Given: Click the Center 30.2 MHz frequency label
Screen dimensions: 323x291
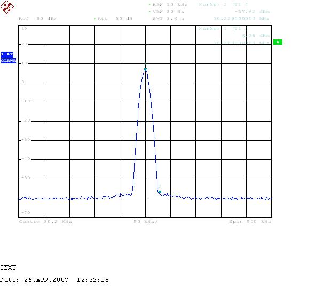Looking at the screenshot, I should (x=45, y=221).
